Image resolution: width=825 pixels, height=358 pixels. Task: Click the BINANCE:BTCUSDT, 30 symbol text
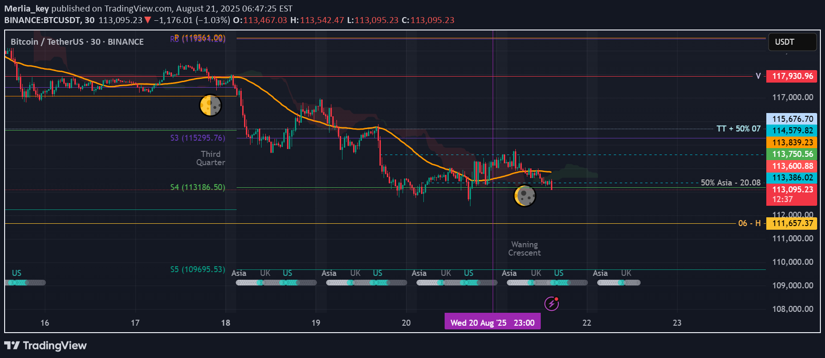pyautogui.click(x=49, y=20)
